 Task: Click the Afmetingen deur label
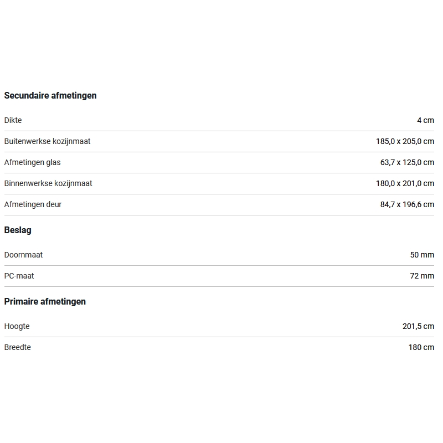click(x=33, y=204)
